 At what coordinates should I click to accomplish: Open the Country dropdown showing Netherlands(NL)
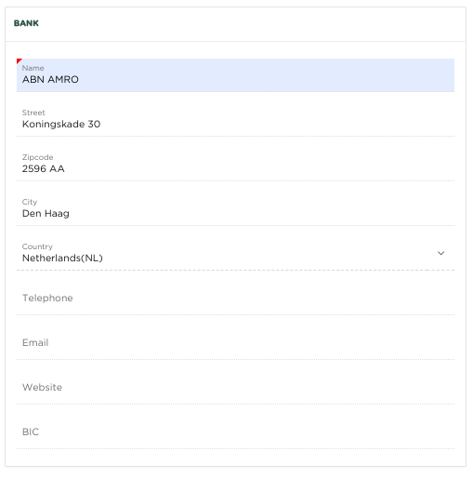[x=235, y=253]
